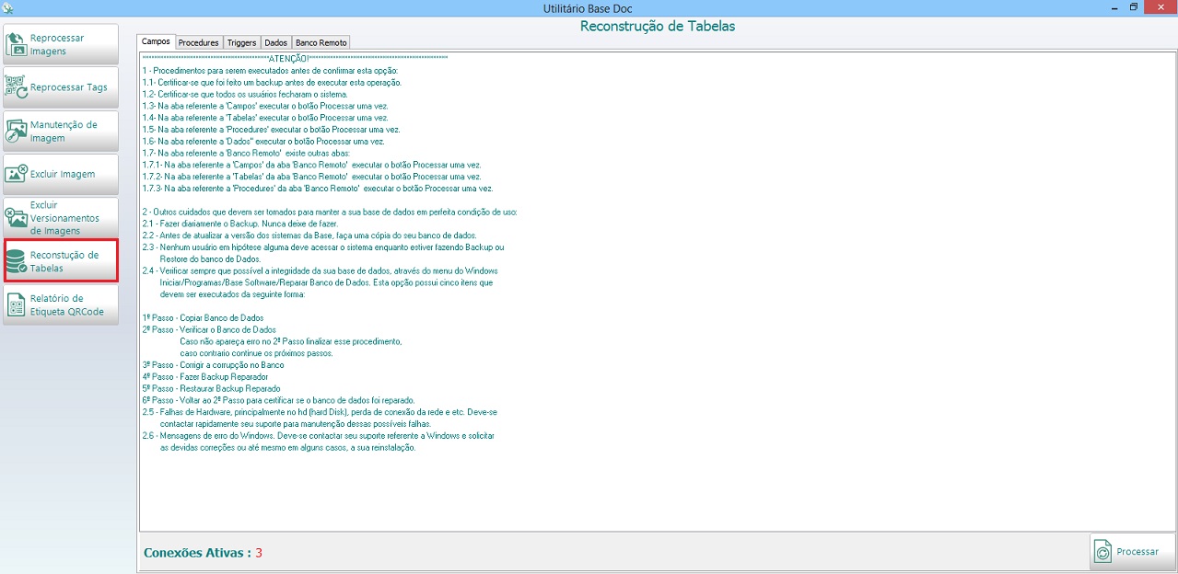Switch to the Procedures tab
Image resolution: width=1178 pixels, height=574 pixels.
[x=198, y=42]
